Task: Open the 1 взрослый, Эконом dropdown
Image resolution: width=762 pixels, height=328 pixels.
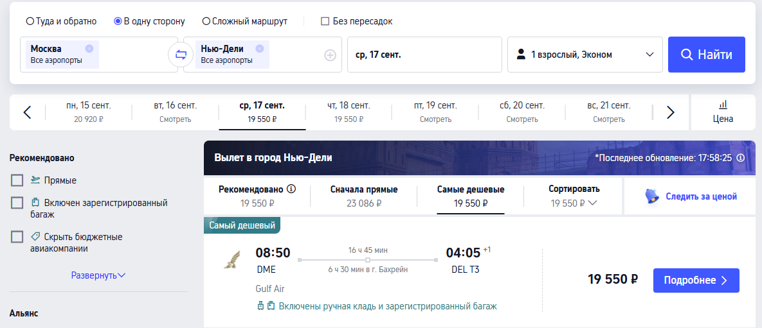Action: pyautogui.click(x=585, y=55)
